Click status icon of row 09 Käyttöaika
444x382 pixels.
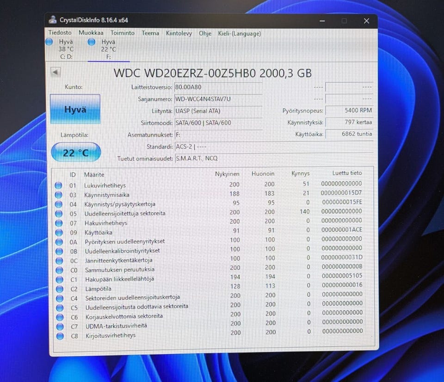[x=59, y=233]
